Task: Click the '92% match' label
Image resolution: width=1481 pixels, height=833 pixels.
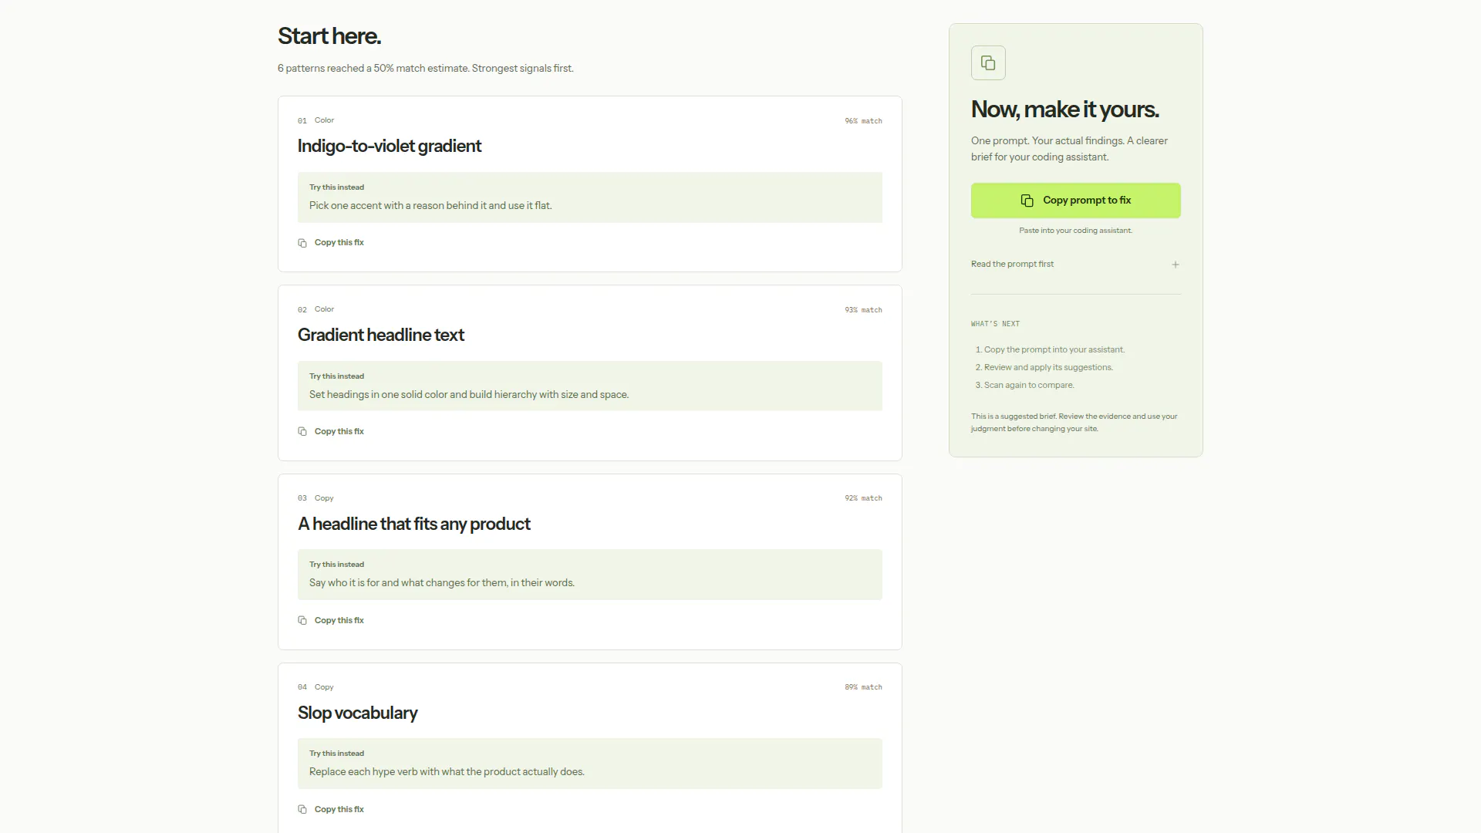Action: 863,498
